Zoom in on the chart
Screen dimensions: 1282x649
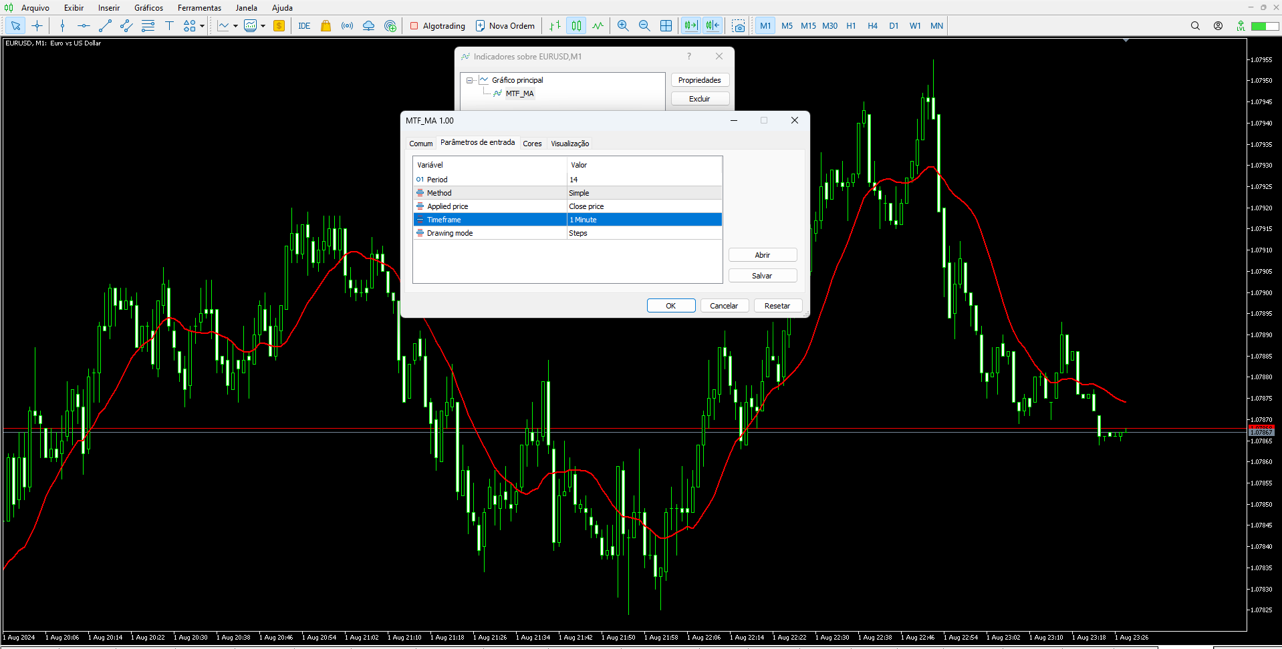[x=622, y=25]
